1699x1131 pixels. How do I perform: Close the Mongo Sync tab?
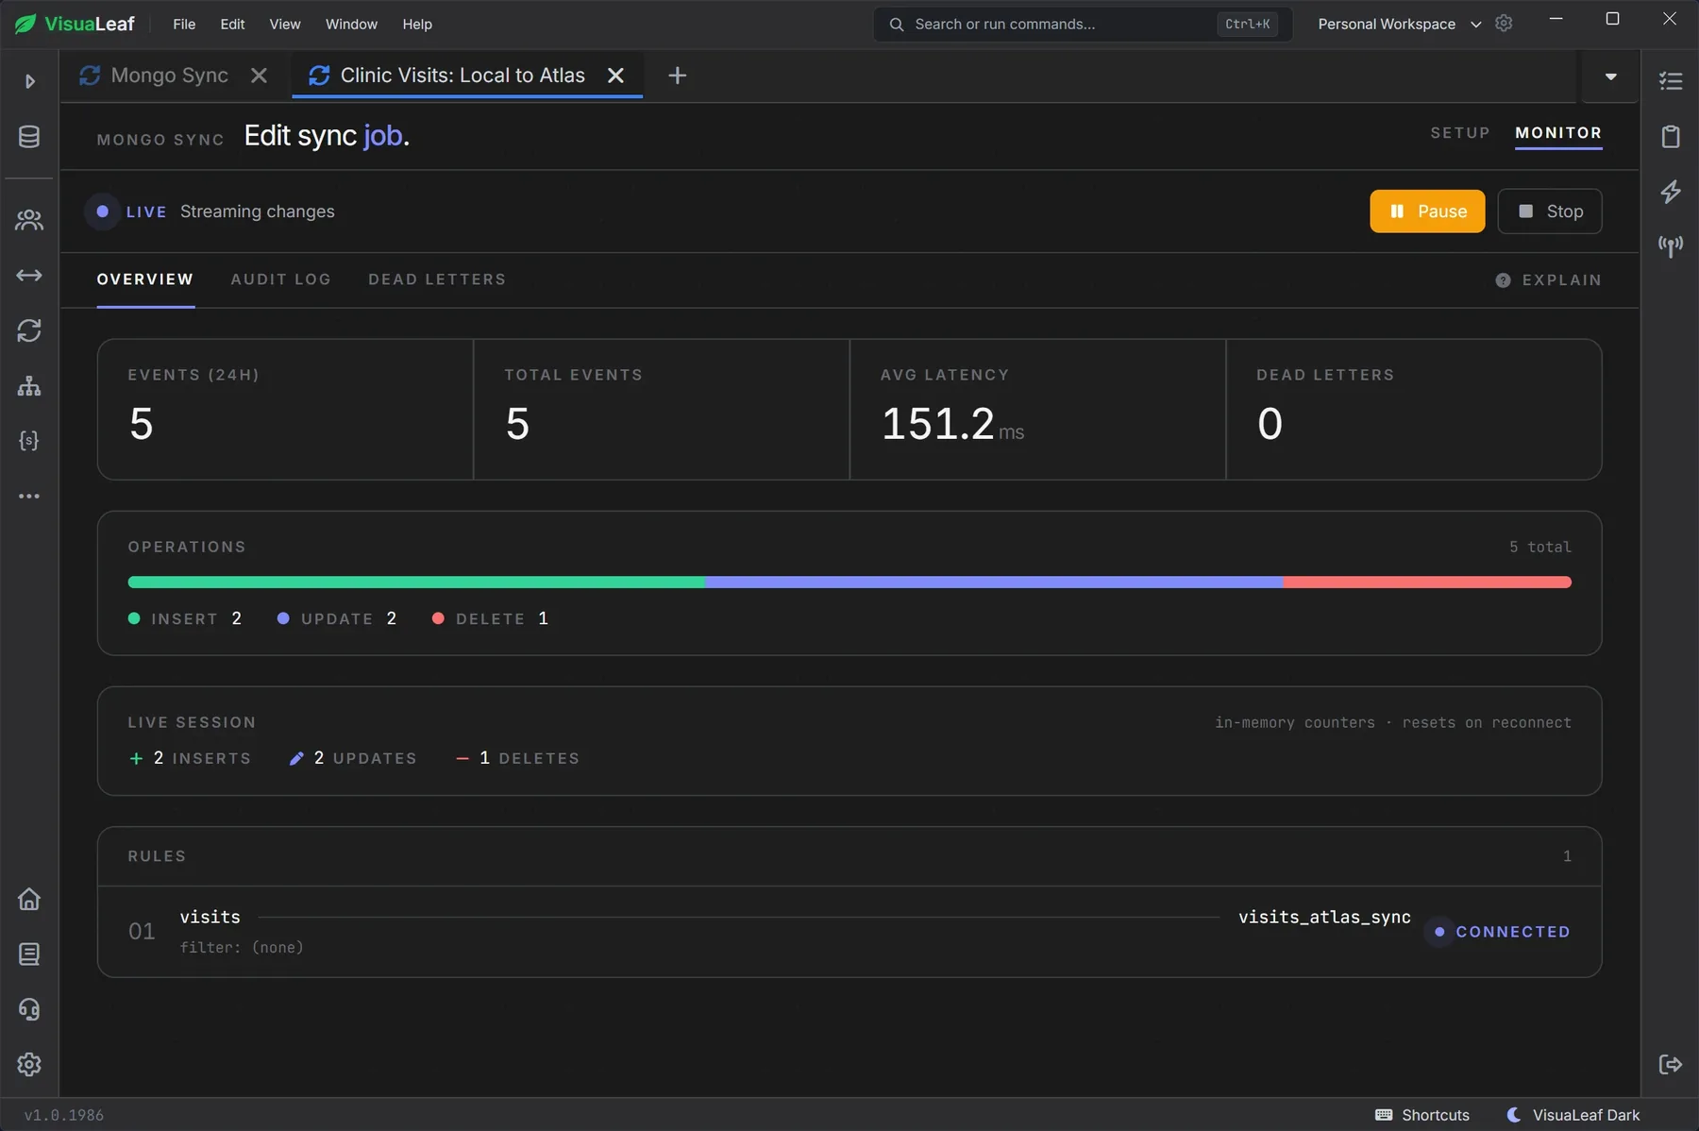tap(259, 76)
